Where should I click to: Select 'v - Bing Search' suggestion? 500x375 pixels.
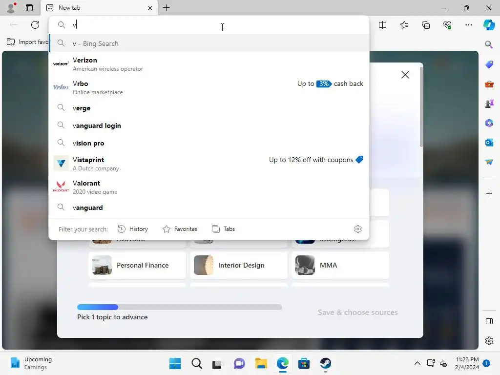(x=209, y=43)
